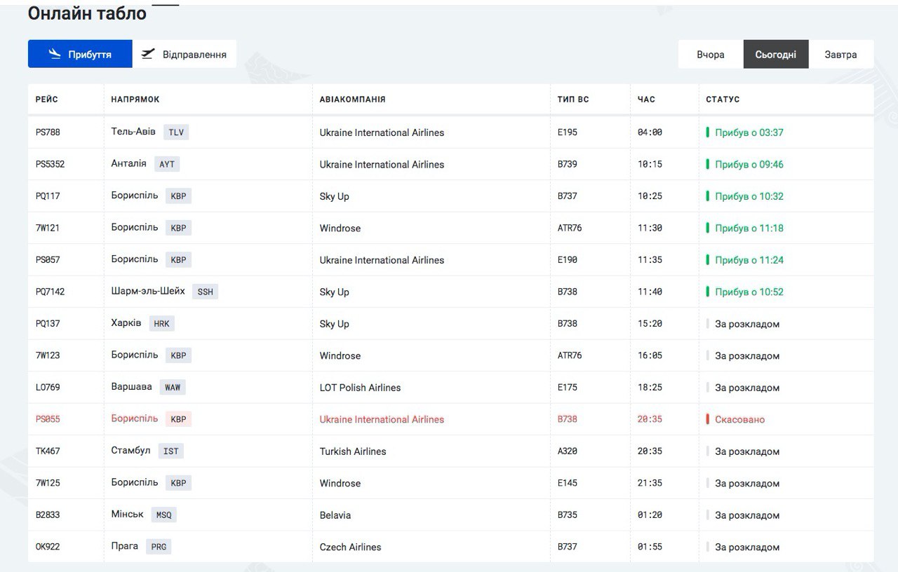Click the IST airport code badge

click(171, 451)
